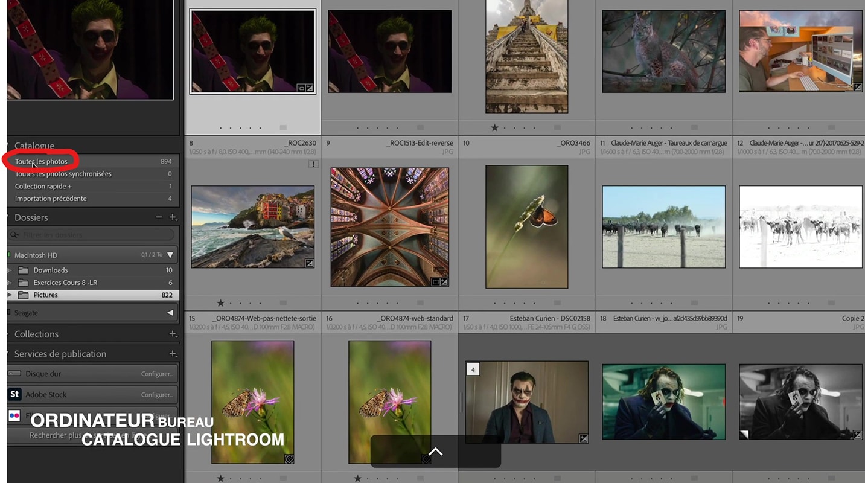This screenshot has width=865, height=483.
Task: Click Configurer for the Disque dur service
Action: (157, 374)
